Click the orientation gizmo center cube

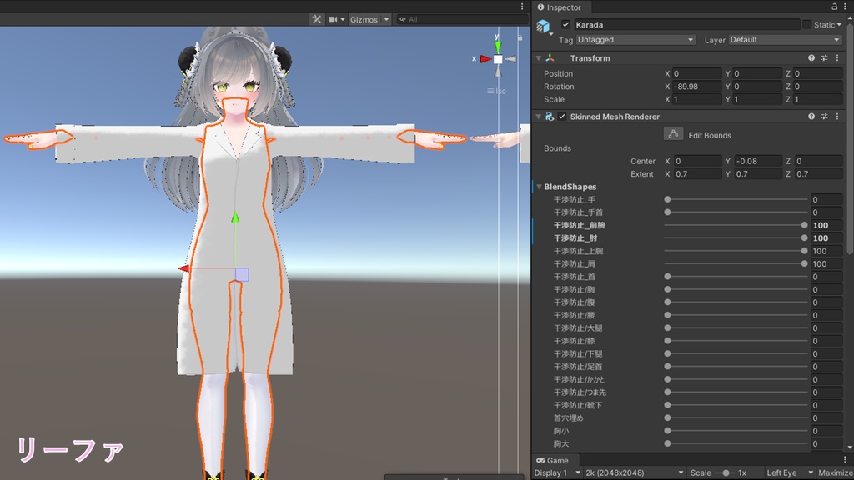pos(498,59)
